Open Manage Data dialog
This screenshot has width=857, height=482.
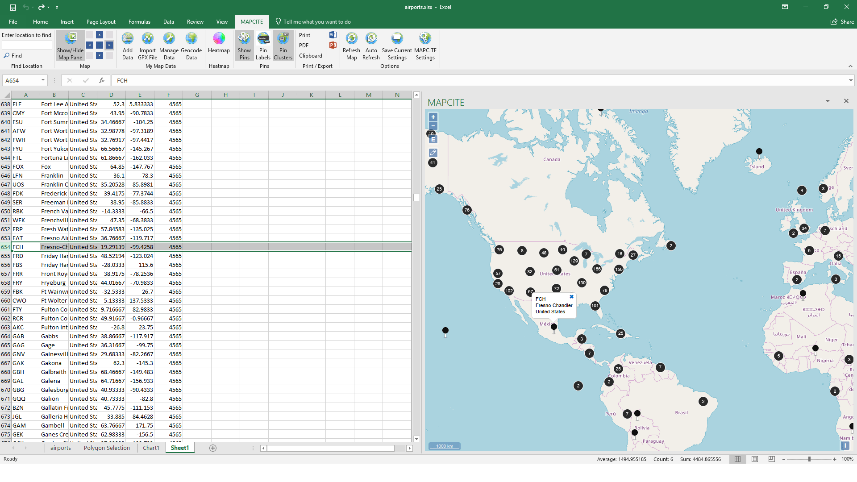pyautogui.click(x=169, y=46)
